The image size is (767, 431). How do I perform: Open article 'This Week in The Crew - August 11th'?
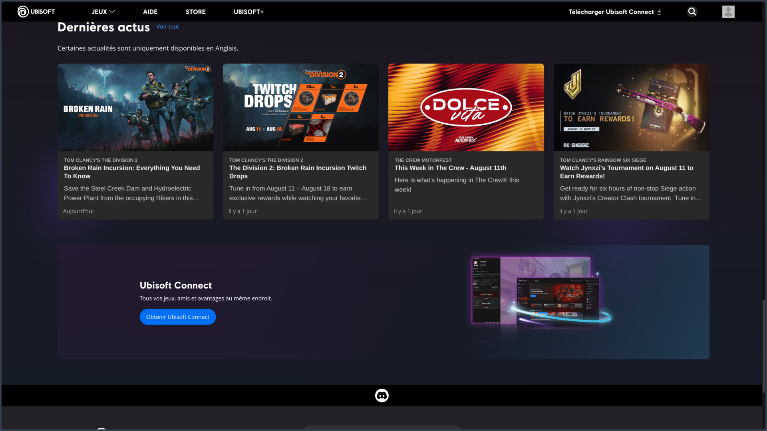pyautogui.click(x=450, y=168)
